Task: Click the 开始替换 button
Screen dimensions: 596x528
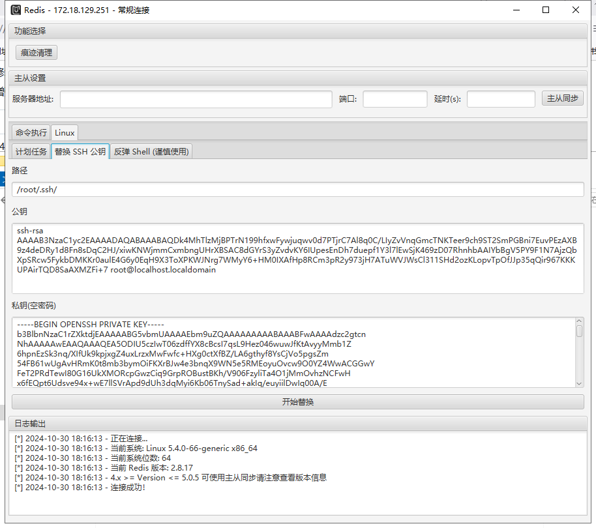Action: tap(297, 402)
